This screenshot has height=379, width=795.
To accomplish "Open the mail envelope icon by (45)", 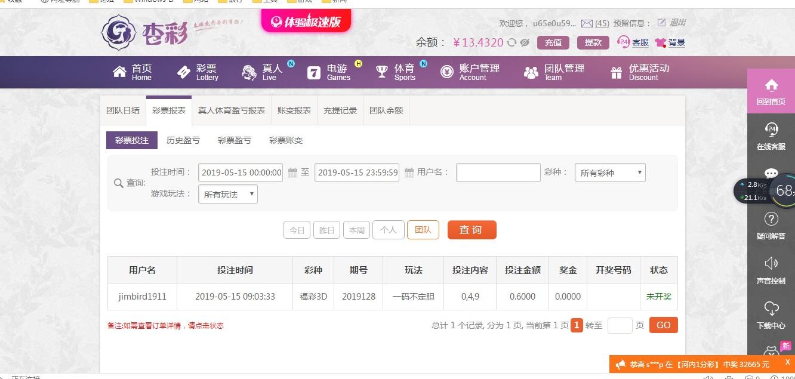I will point(587,23).
